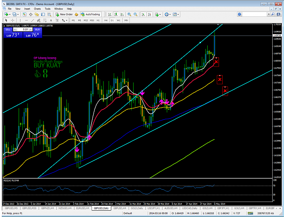Image resolution: width=284 pixels, height=217 pixels.
Task: Click the search magnifier icon
Action: pyautogui.click(x=273, y=14)
